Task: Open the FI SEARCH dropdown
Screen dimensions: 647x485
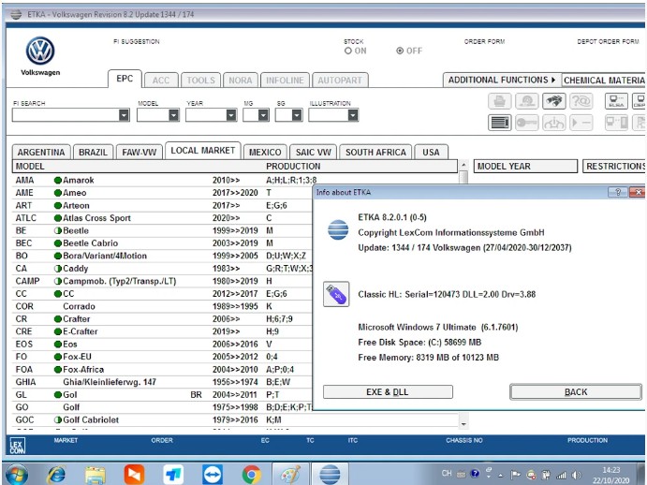Action: point(124,115)
